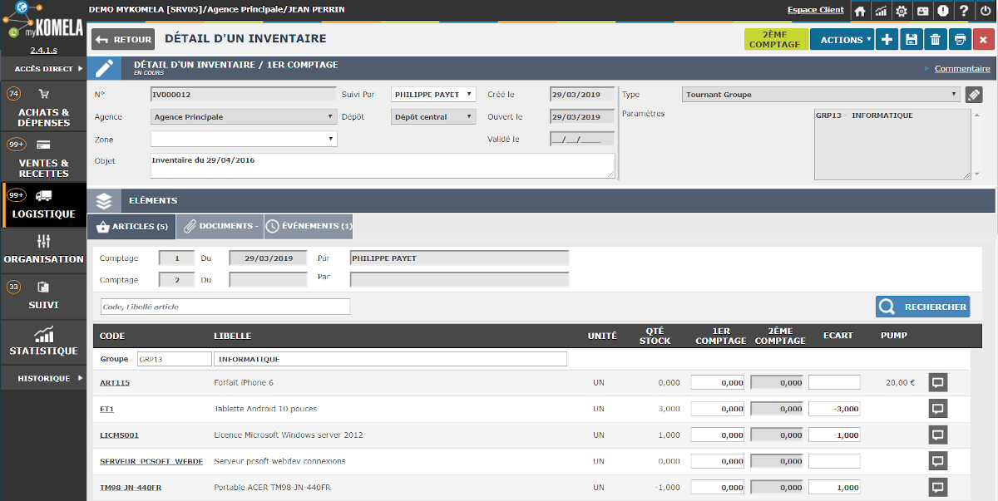The width and height of the screenshot is (998, 501).
Task: Open article link ET1
Action: point(106,409)
